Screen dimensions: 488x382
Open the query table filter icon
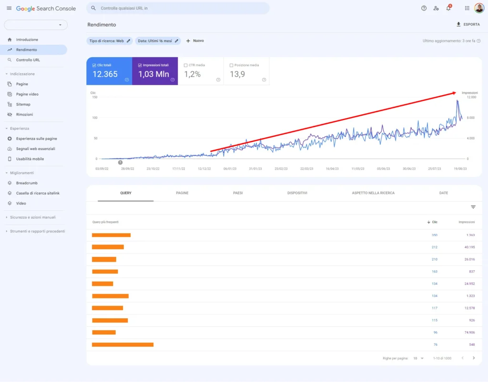point(473,207)
